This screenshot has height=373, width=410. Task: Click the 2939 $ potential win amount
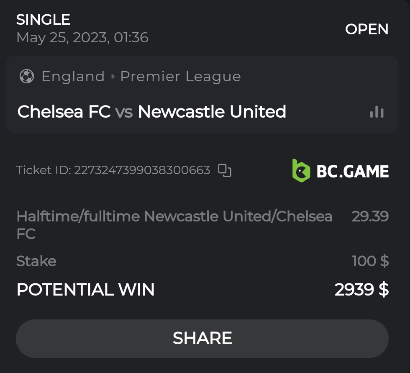coord(361,290)
